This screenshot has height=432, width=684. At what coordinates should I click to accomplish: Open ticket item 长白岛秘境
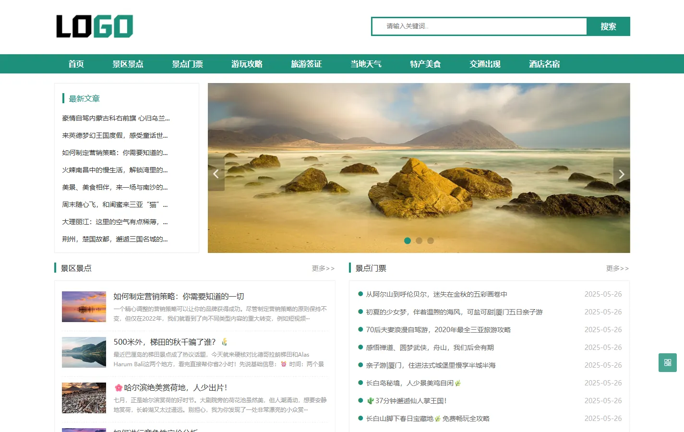click(413, 383)
